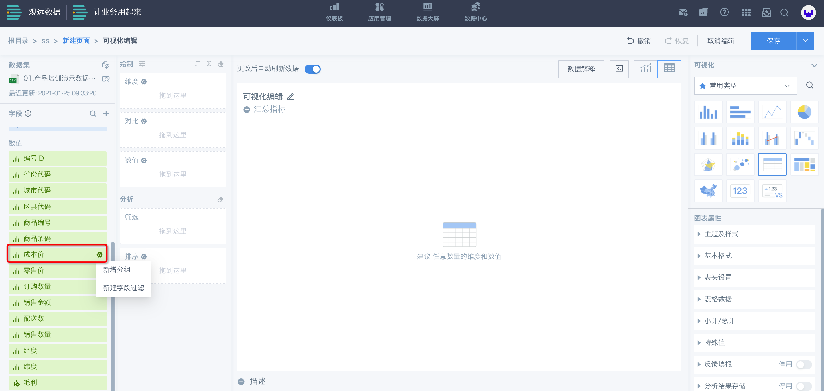Click the 数据解释 button
Image resolution: width=824 pixels, height=391 pixels.
pyautogui.click(x=581, y=69)
